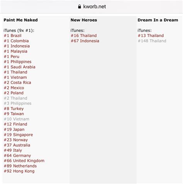Viewport: 183px width, 184px height.
Task: Open the greyed-out #3 Philippines entry
Action: (x=18, y=103)
